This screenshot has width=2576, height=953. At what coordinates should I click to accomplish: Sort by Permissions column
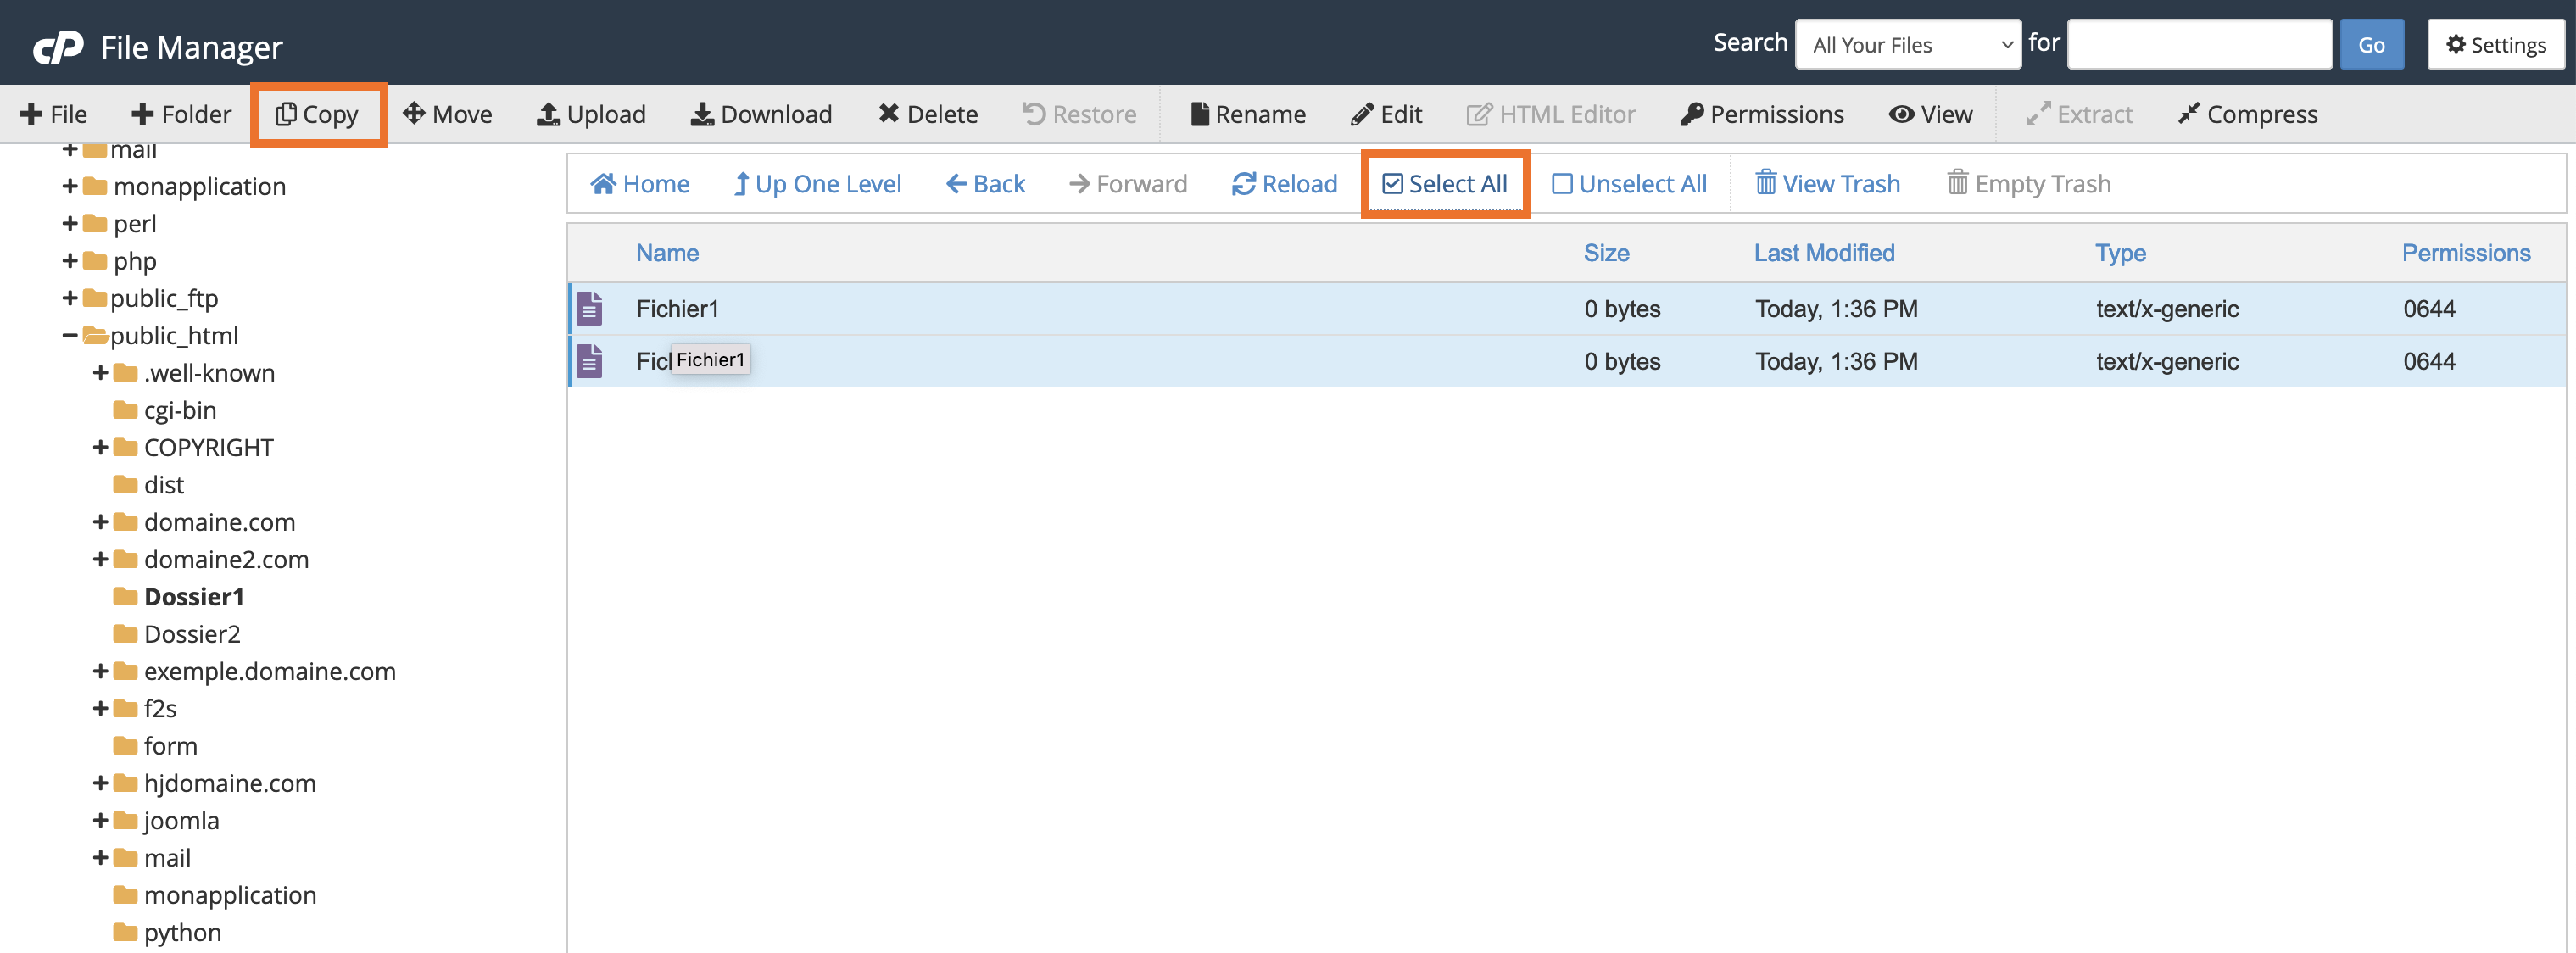tap(2466, 253)
